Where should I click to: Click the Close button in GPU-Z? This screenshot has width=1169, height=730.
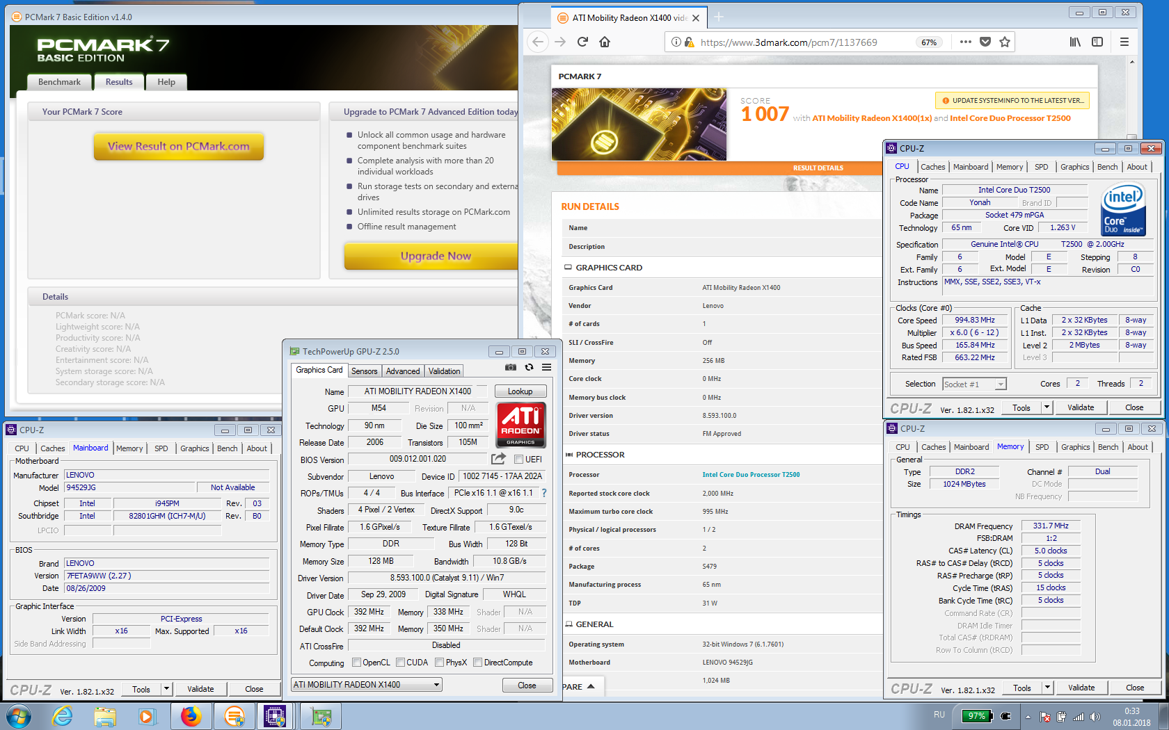(x=527, y=686)
